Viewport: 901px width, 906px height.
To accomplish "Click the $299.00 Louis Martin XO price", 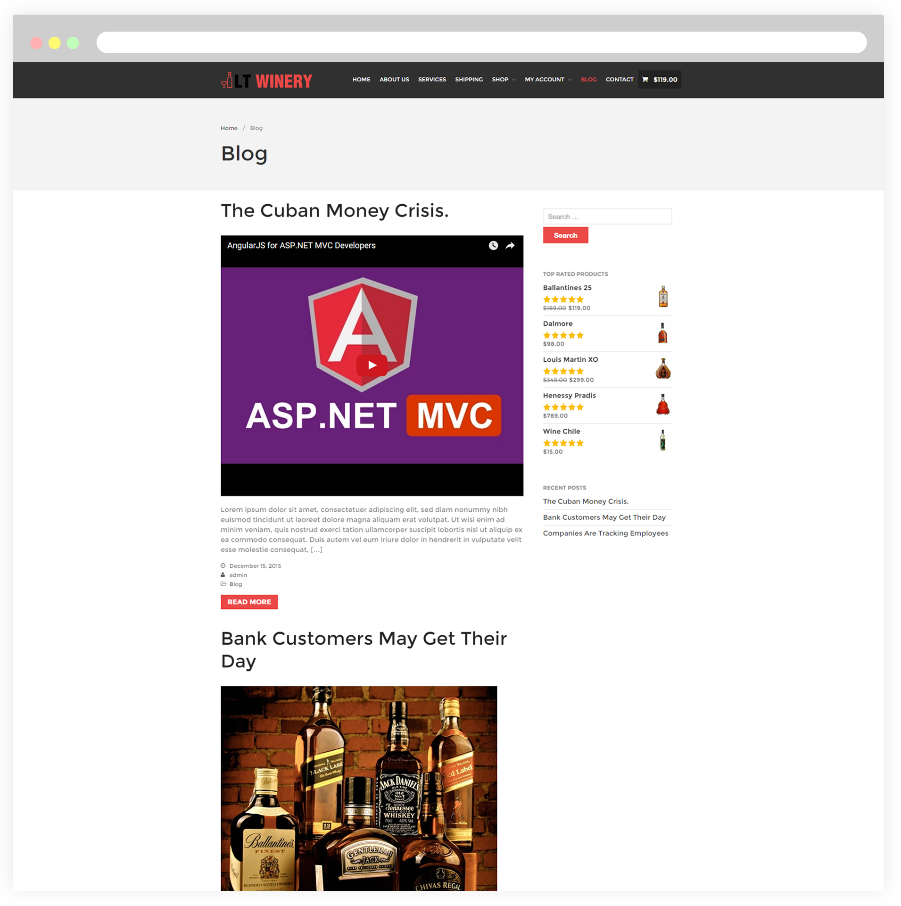I will [x=581, y=380].
